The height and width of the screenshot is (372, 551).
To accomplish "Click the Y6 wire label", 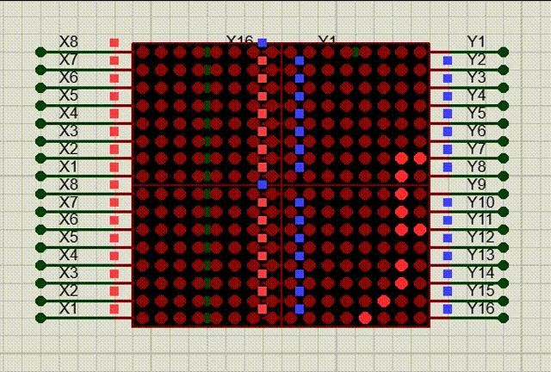I will (477, 130).
